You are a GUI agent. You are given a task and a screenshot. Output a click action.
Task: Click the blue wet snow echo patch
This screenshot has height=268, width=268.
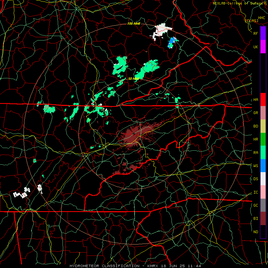point(172,42)
